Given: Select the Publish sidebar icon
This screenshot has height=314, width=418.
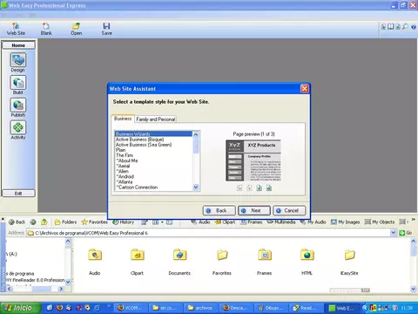Looking at the screenshot, I should click(x=18, y=105).
